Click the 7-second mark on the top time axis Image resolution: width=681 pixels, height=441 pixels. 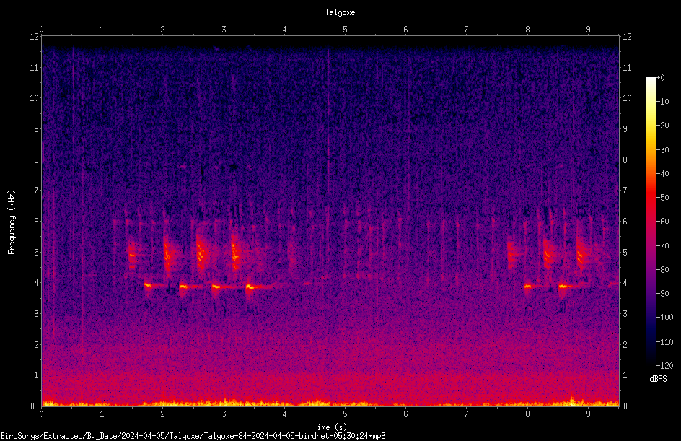467,30
